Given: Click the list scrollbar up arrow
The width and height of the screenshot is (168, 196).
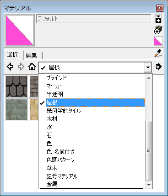Looking at the screenshot, I should (x=149, y=78).
